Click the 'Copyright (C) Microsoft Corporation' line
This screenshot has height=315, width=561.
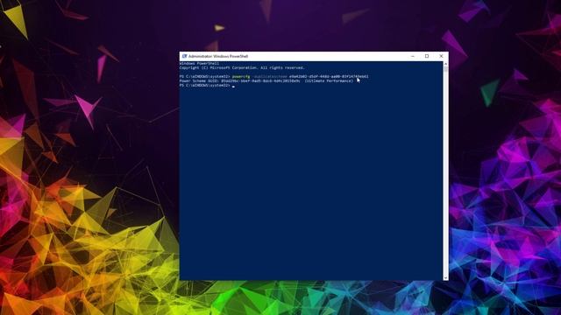242,68
